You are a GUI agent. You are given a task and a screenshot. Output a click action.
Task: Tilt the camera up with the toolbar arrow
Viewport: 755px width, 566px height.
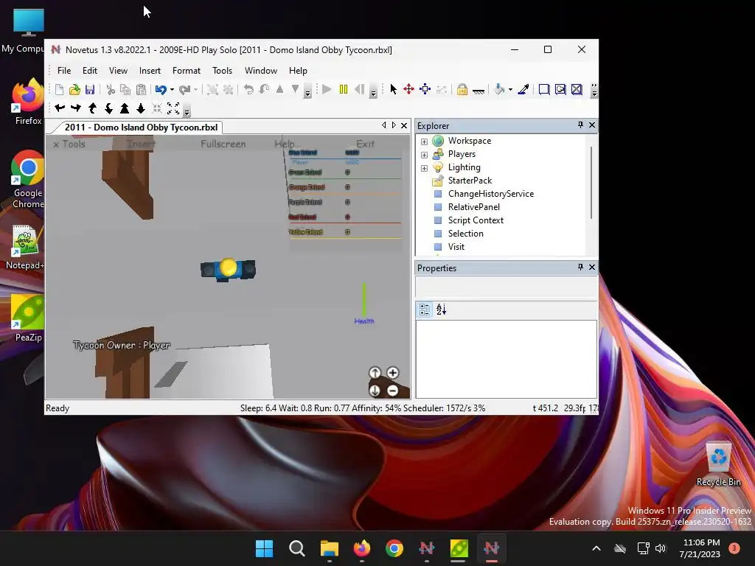pos(92,108)
